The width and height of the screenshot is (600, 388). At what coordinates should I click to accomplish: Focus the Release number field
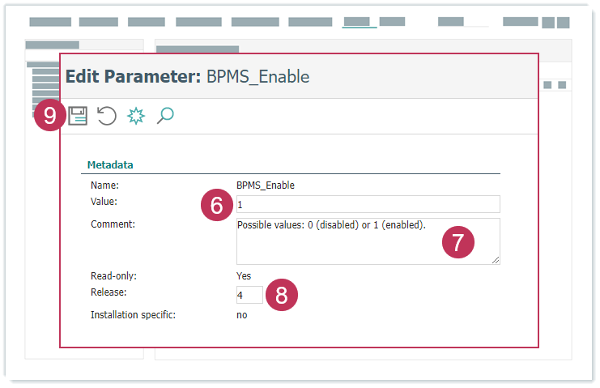click(249, 295)
